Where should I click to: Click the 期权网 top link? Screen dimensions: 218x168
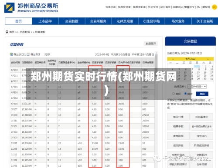click(x=206, y=7)
